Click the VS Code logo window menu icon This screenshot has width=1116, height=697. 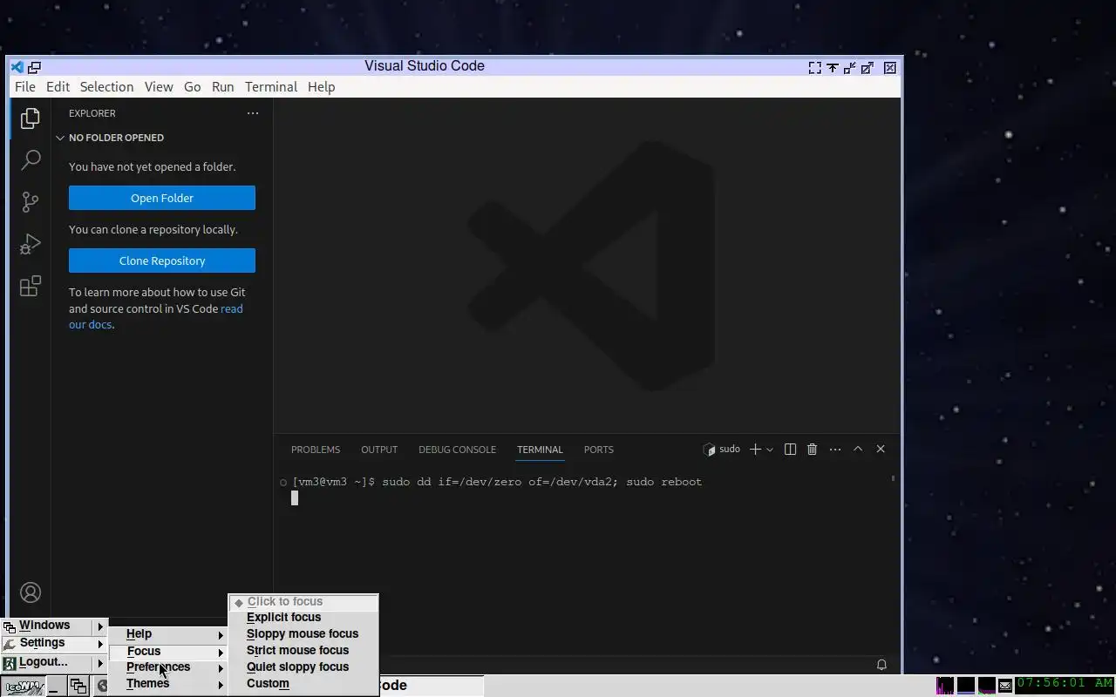click(17, 67)
